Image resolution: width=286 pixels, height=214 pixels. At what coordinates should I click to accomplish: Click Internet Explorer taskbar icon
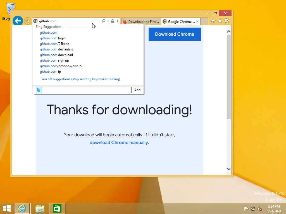pos(22,208)
